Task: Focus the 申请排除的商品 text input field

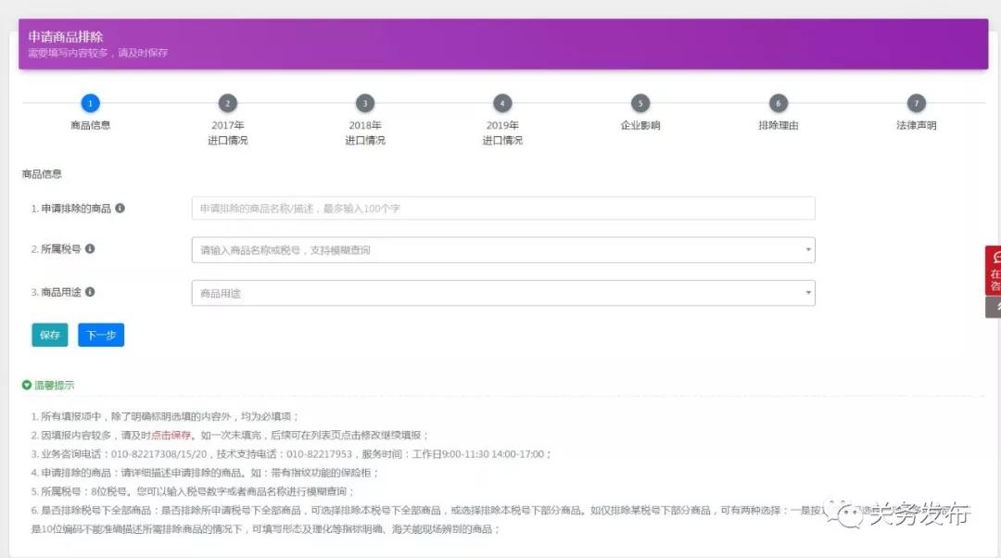Action: pyautogui.click(x=502, y=209)
